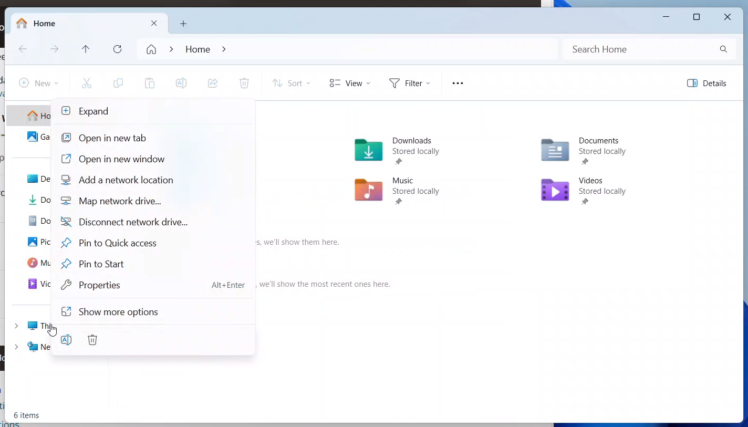Navigate forward with the right arrow
The width and height of the screenshot is (748, 427).
(54, 49)
